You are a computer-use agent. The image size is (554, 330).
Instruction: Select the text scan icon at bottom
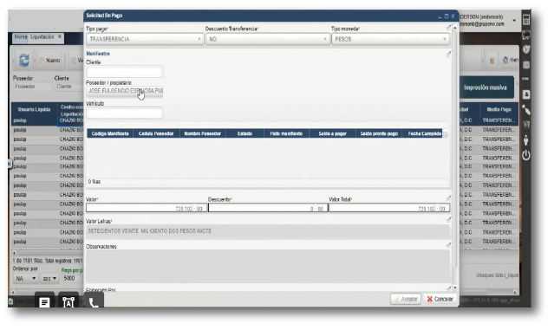coord(68,302)
